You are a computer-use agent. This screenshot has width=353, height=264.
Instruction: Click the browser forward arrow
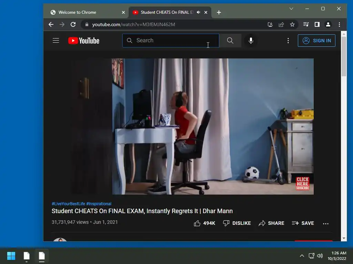pos(62,24)
